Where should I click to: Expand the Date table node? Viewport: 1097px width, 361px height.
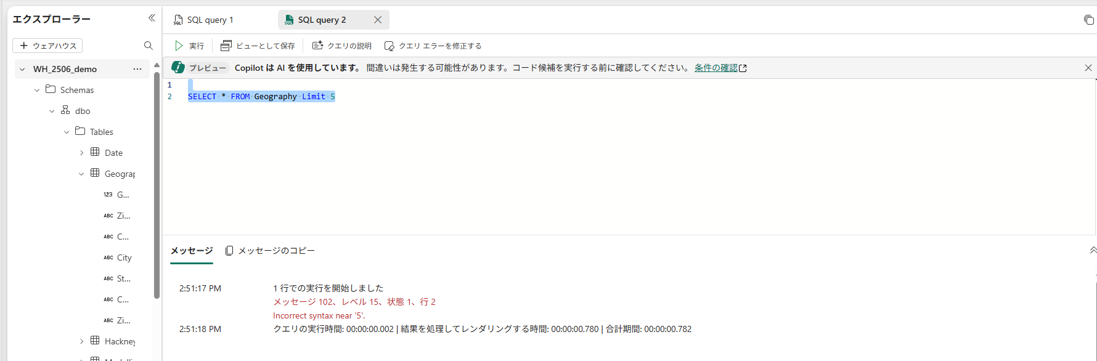pyautogui.click(x=81, y=153)
